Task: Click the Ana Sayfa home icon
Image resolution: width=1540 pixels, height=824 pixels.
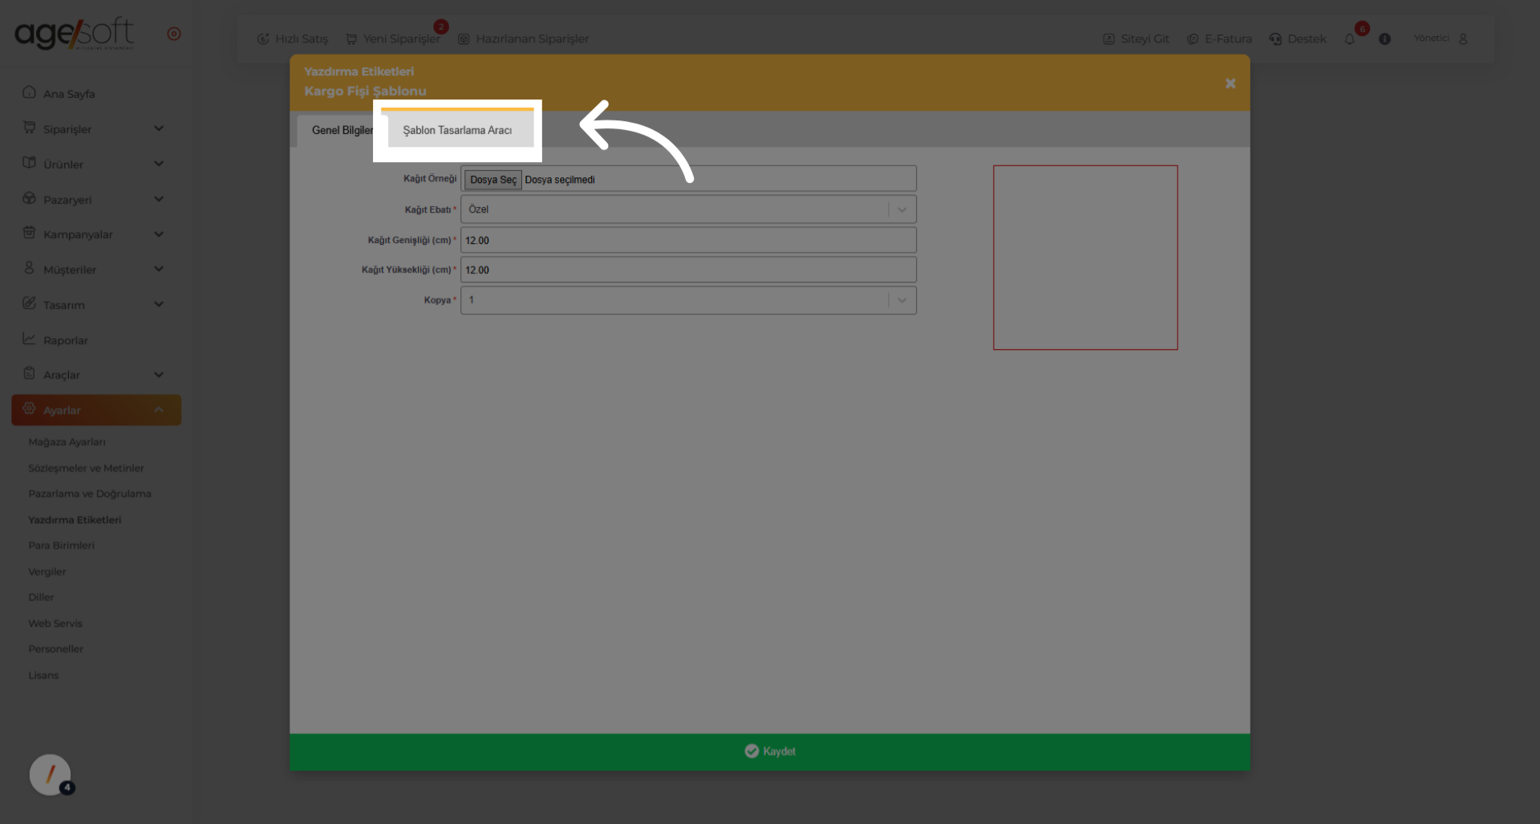Action: 30,92
